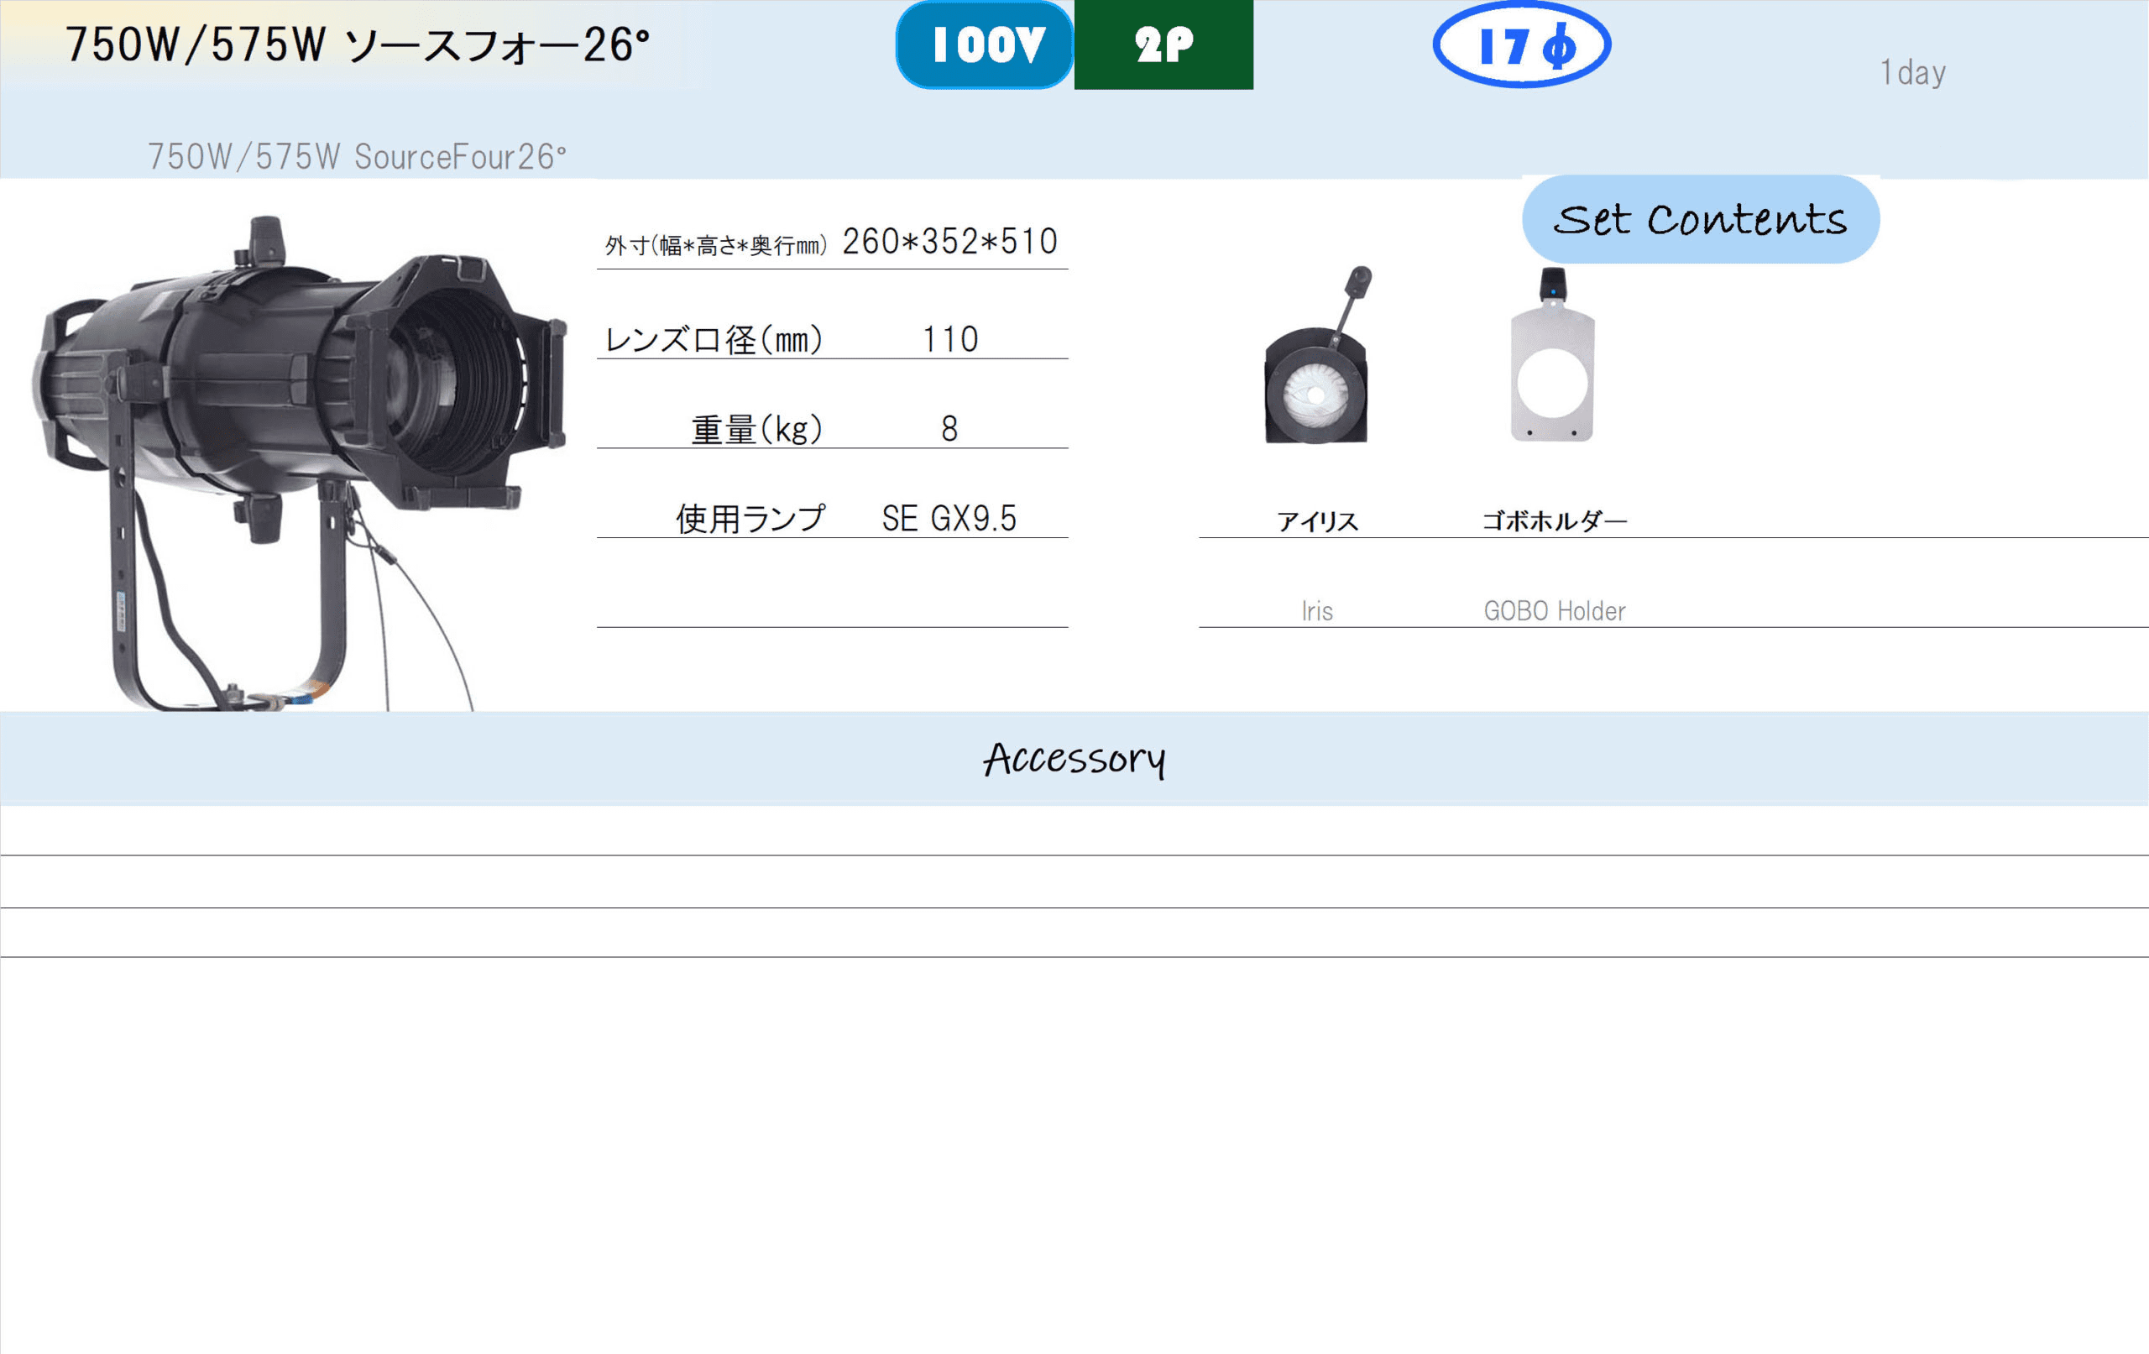Click the lamp value SE GX9.5

[x=949, y=519]
